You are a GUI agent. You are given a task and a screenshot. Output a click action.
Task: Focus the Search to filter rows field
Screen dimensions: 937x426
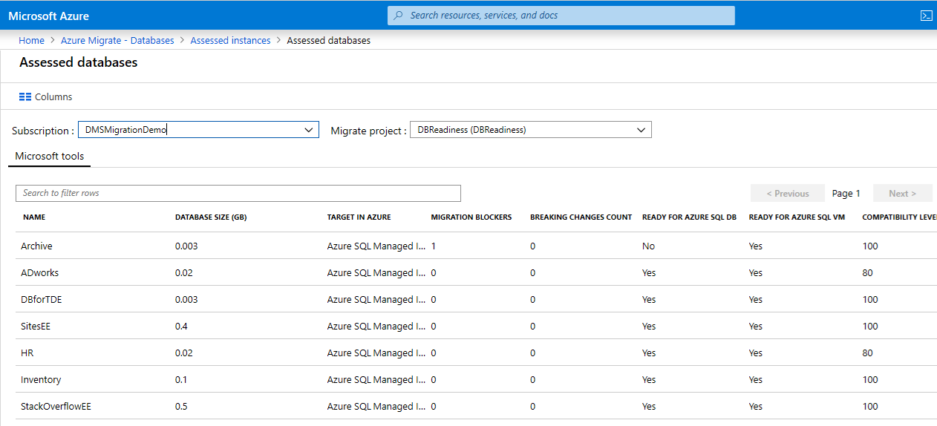click(x=238, y=193)
